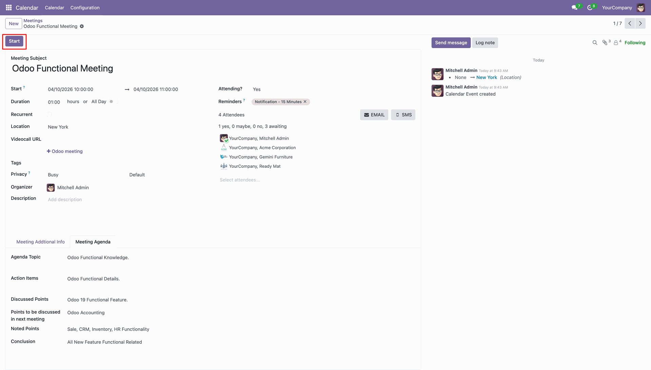651x370 pixels.
Task: Edit the Location New York field
Action: pyautogui.click(x=127, y=127)
